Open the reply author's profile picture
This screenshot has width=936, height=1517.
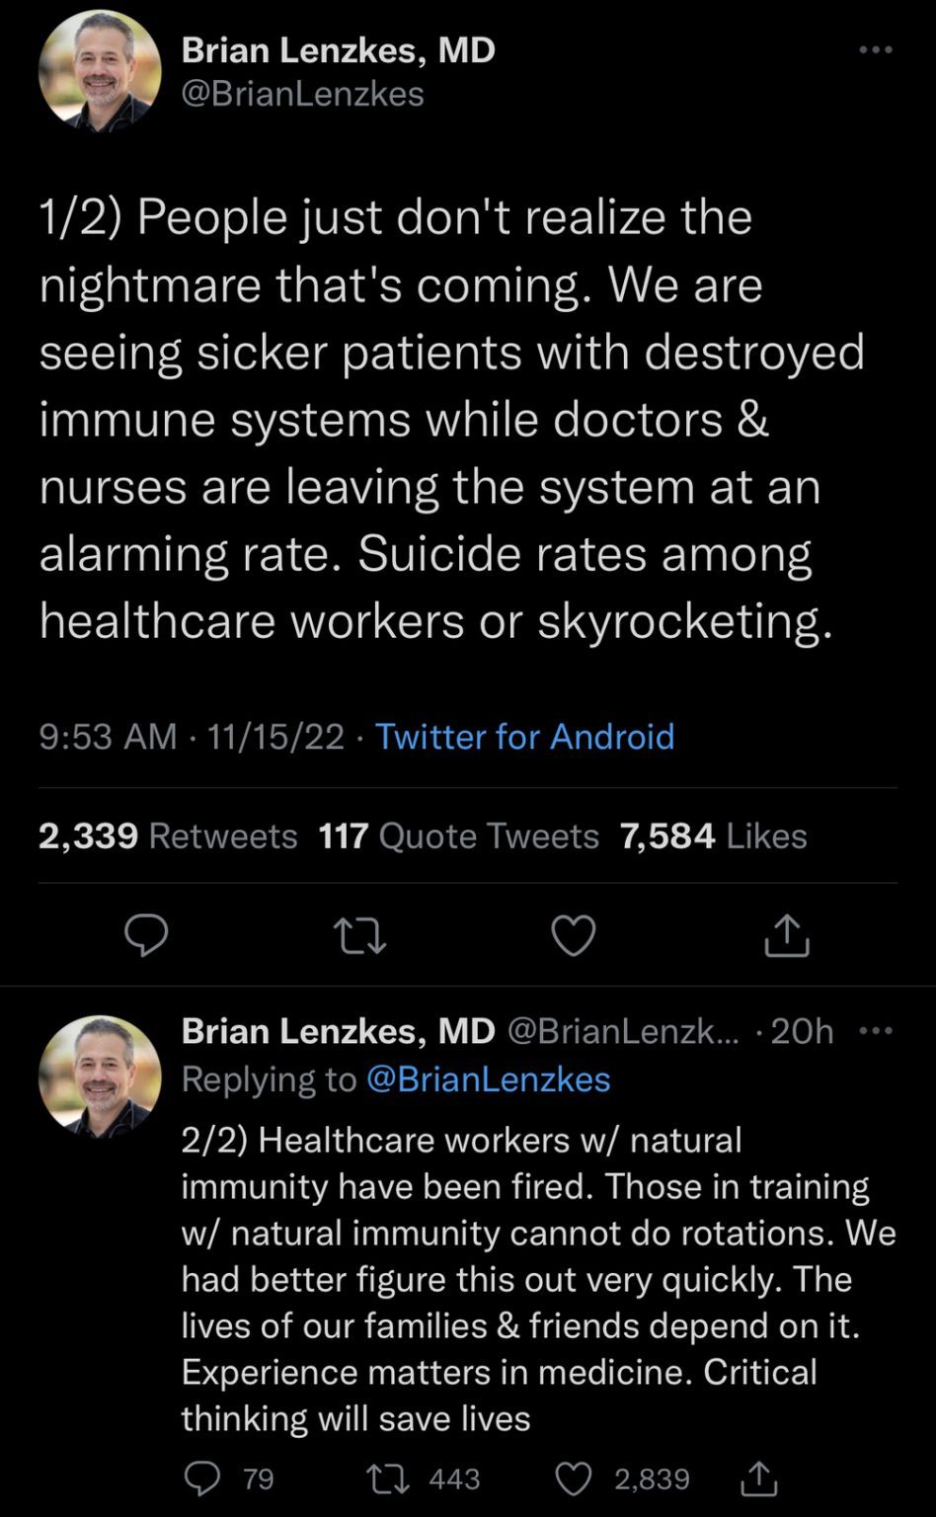point(100,1077)
